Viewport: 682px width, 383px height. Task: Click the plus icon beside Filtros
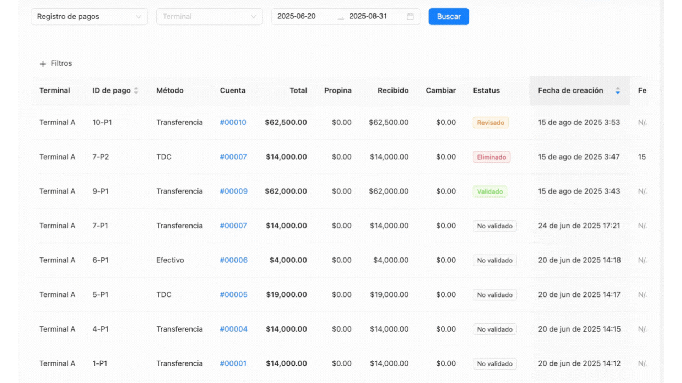pyautogui.click(x=43, y=64)
